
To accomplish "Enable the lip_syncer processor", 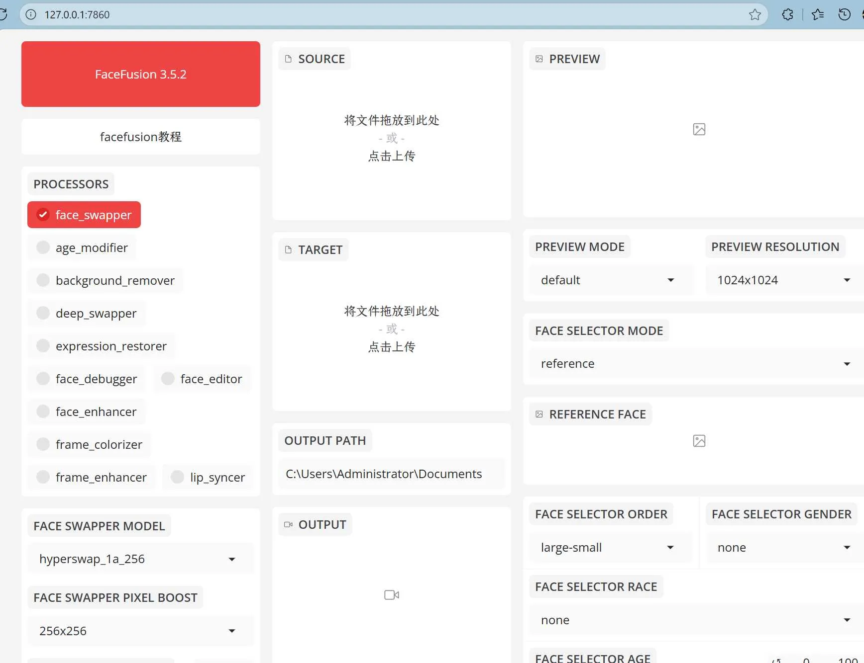I will coord(208,477).
